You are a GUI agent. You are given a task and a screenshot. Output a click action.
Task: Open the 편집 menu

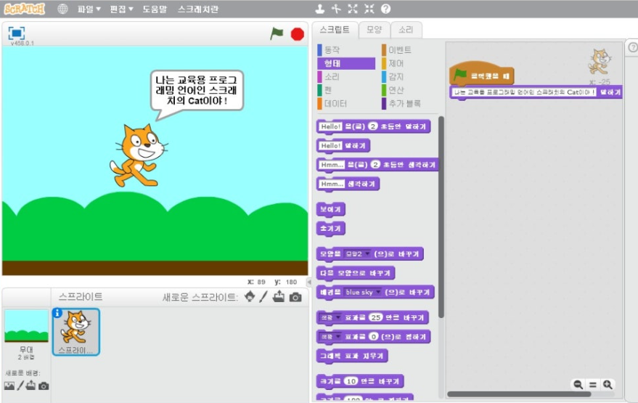tap(121, 9)
